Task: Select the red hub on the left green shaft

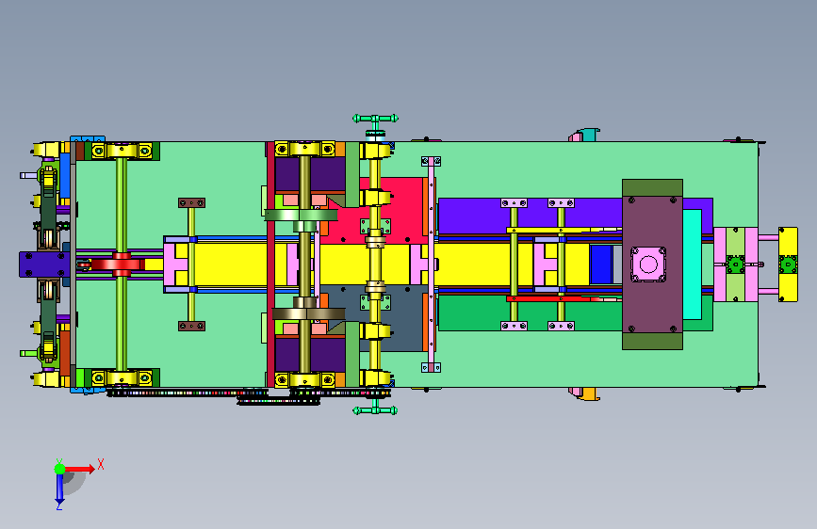Action: (x=121, y=264)
